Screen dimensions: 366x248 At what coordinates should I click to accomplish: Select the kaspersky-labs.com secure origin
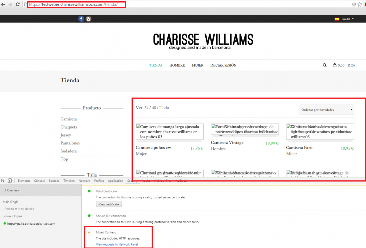(x=31, y=223)
